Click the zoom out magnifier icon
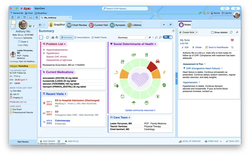Image resolution: width=250 pixels, height=156 pixels. coord(156,37)
